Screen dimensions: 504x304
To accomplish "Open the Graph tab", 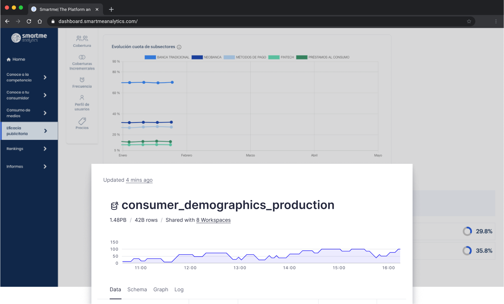I will point(160,290).
